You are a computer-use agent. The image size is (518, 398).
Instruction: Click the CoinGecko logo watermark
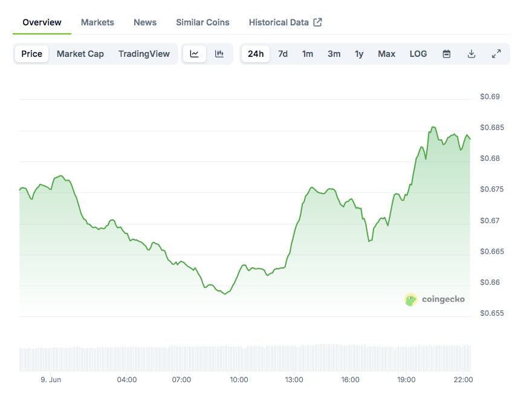(x=435, y=299)
